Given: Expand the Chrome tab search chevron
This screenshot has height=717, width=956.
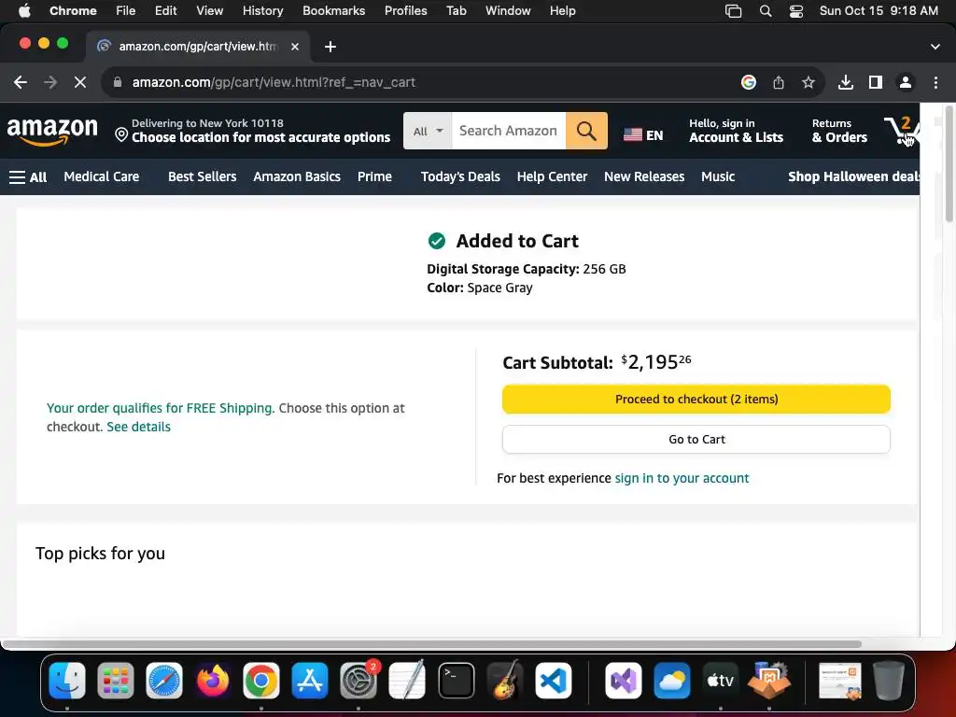Looking at the screenshot, I should [x=935, y=47].
